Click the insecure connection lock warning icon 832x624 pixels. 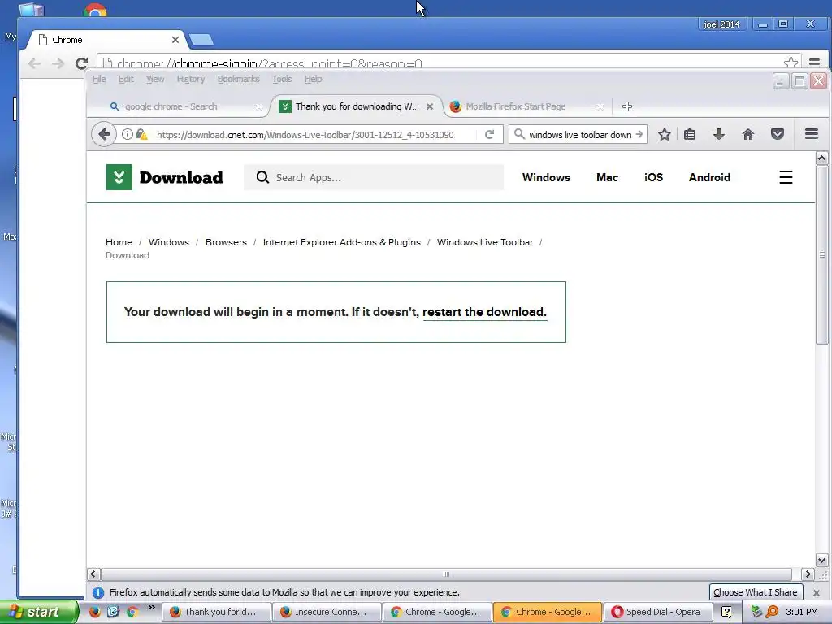[x=141, y=134]
